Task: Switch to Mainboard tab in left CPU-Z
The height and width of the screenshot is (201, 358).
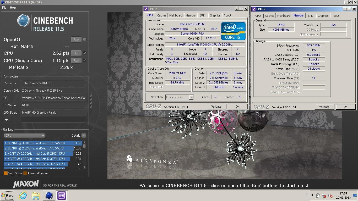Action: coord(176,15)
